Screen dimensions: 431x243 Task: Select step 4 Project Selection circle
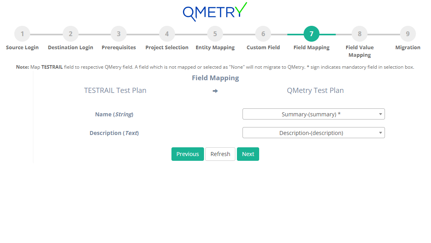[167, 34]
